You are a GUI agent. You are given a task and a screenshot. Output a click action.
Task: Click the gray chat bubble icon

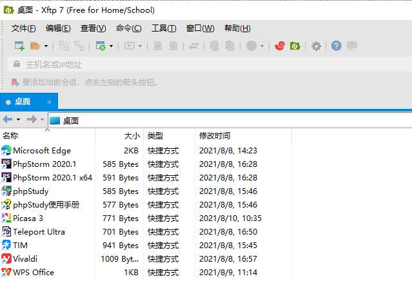point(352,46)
